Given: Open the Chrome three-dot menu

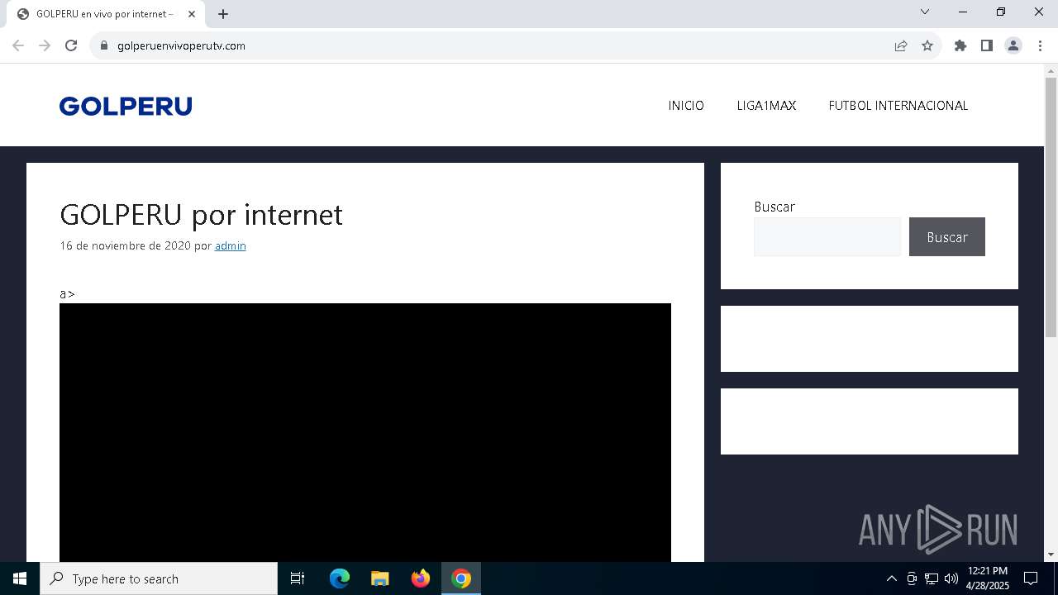Looking at the screenshot, I should [1040, 45].
